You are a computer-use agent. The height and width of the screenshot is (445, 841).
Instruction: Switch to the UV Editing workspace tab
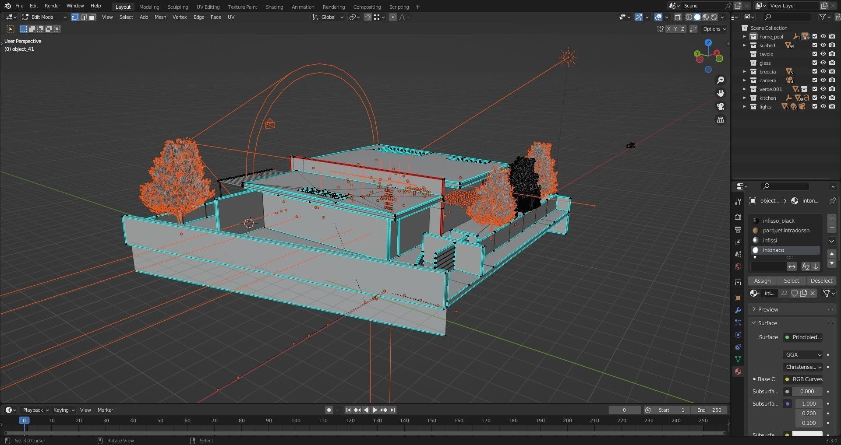208,7
